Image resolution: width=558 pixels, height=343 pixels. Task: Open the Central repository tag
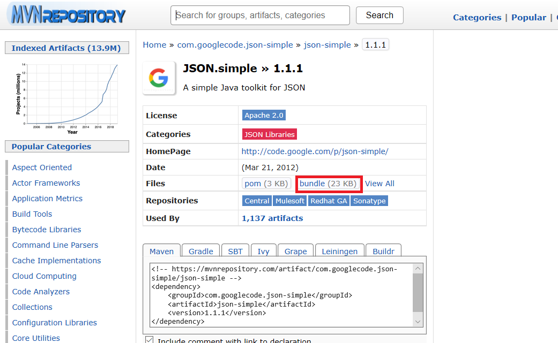pyautogui.click(x=257, y=201)
